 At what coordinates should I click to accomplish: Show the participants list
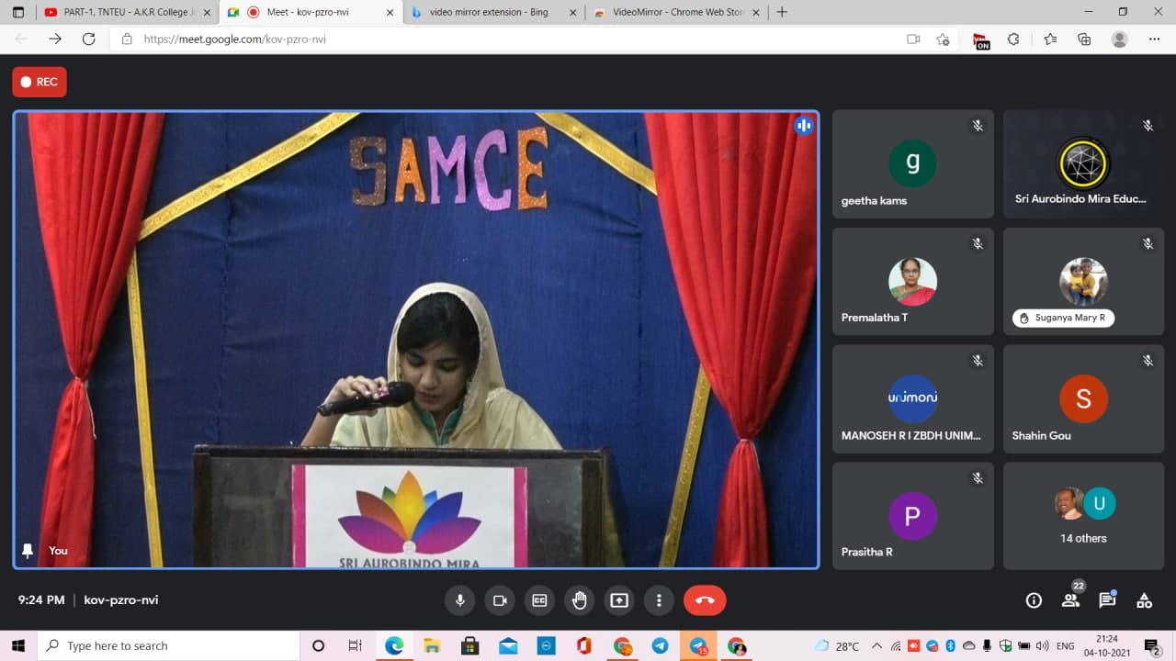click(x=1070, y=600)
